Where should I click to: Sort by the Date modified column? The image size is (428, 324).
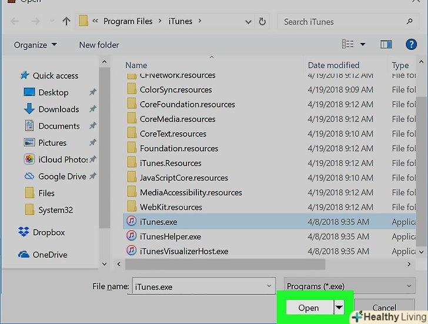coord(333,65)
